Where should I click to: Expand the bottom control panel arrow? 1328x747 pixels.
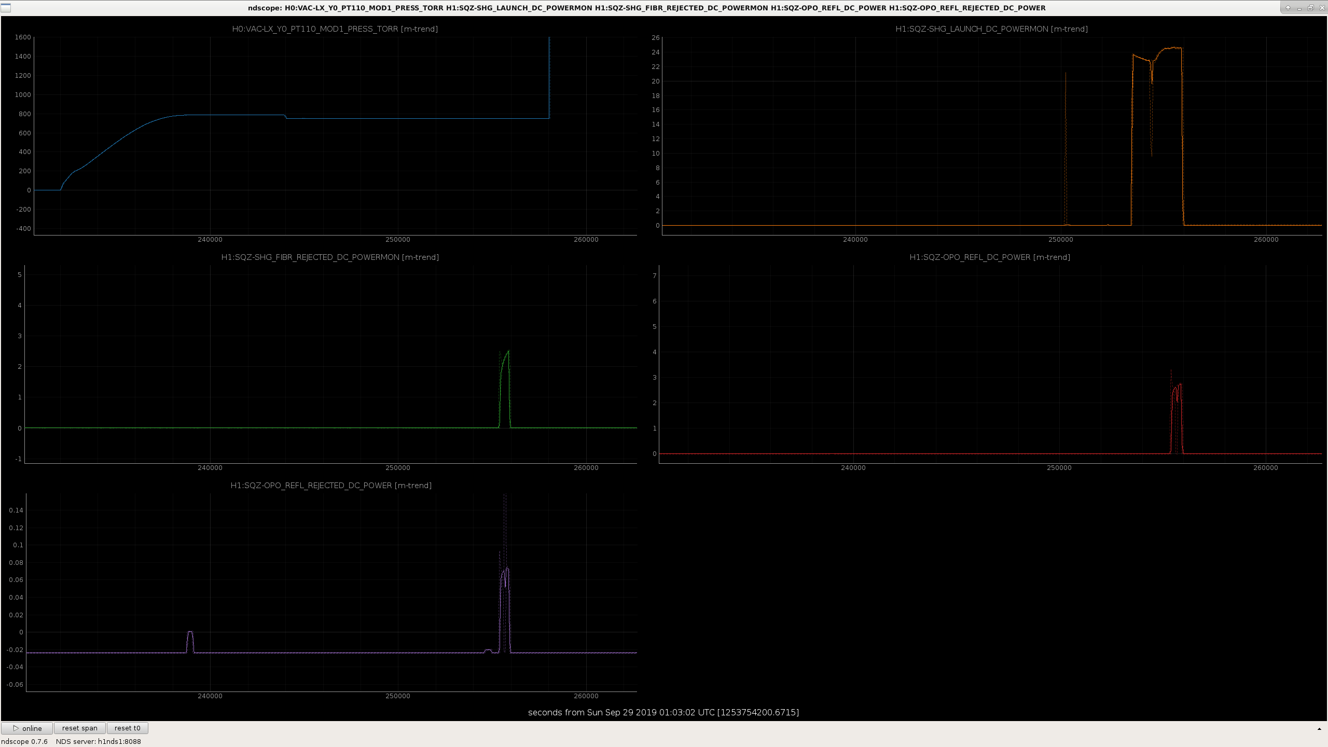[1319, 729]
